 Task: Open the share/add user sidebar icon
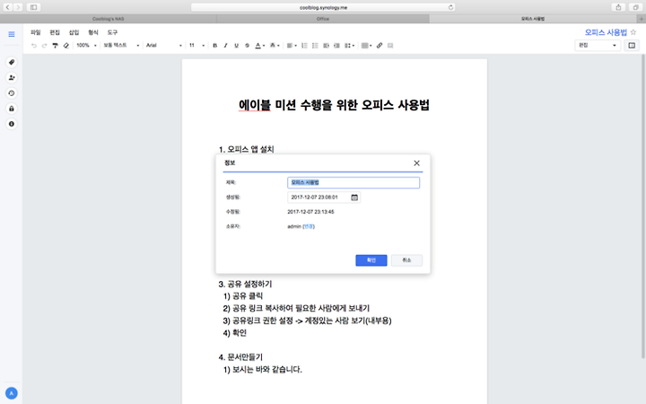12,77
